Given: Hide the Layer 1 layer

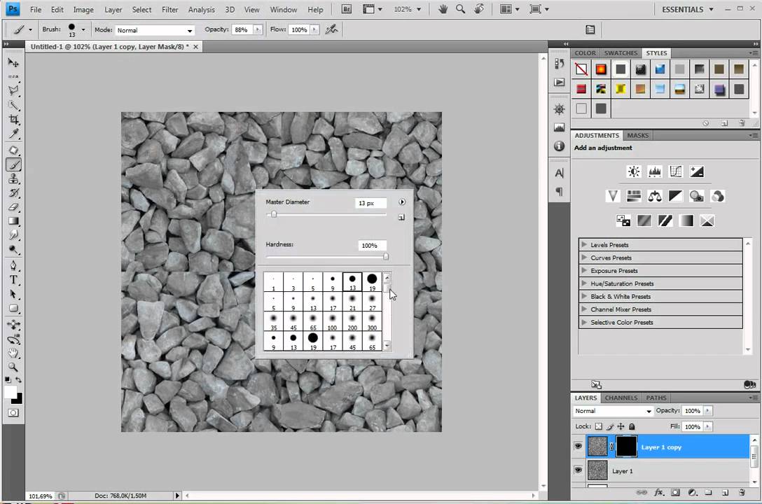Looking at the screenshot, I should [x=578, y=470].
